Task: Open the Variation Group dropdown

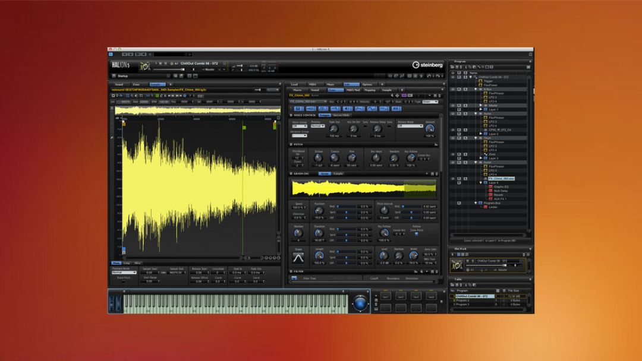Action: point(299,135)
